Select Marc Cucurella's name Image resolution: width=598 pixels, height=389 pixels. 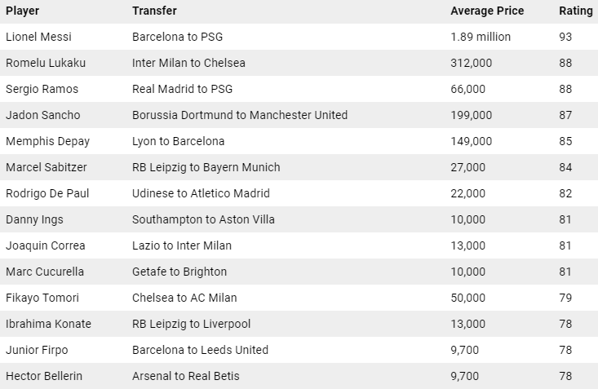point(45,272)
